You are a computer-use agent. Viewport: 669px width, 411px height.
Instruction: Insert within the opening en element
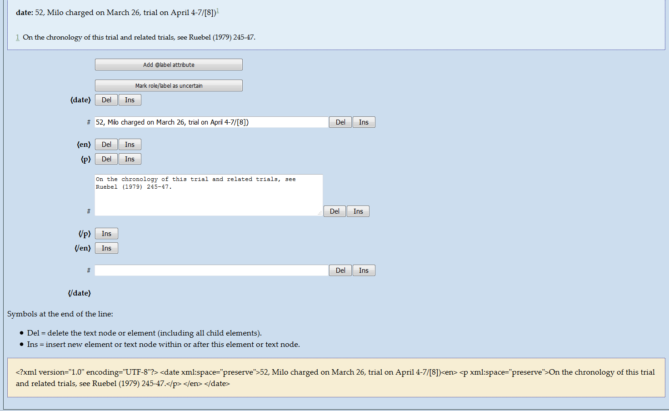click(x=130, y=145)
